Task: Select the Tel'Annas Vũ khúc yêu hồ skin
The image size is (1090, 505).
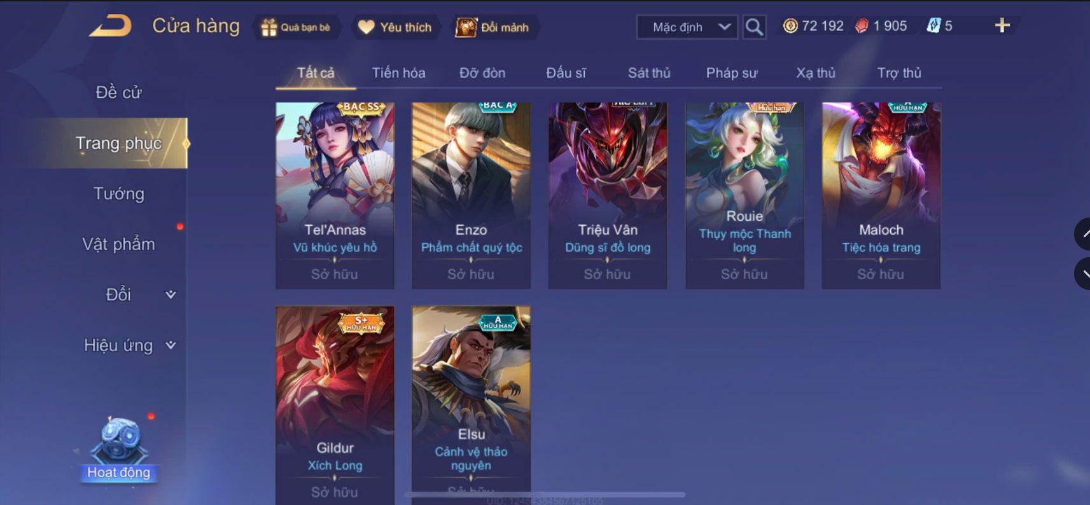Action: tap(335, 195)
